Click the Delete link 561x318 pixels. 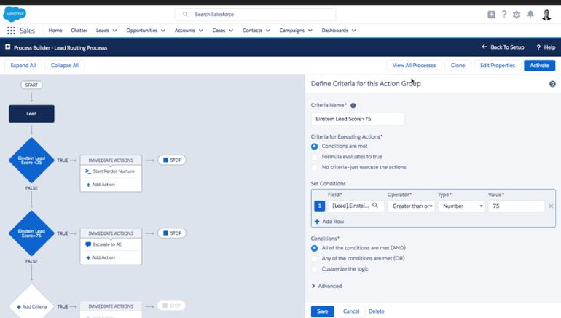[x=377, y=311]
